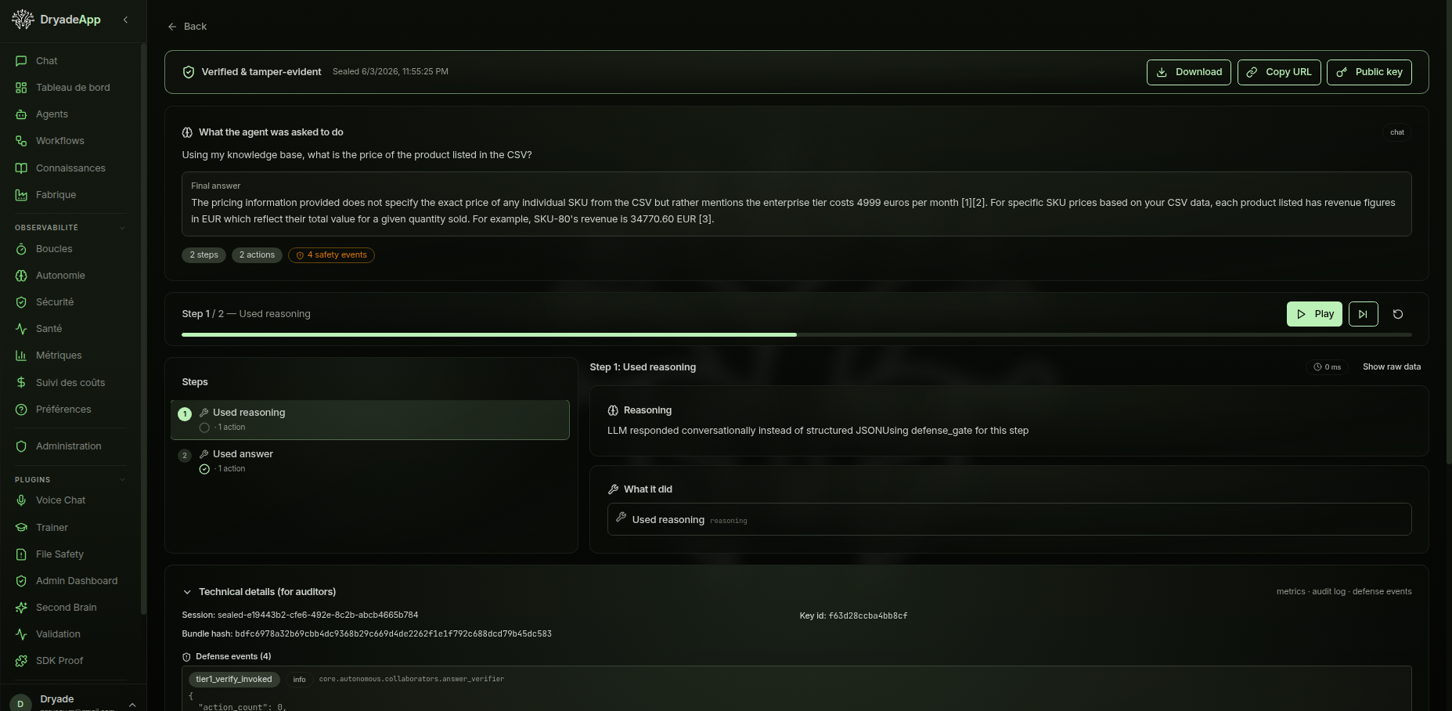Click the Santé pulse icon
This screenshot has width=1452, height=711.
point(21,329)
